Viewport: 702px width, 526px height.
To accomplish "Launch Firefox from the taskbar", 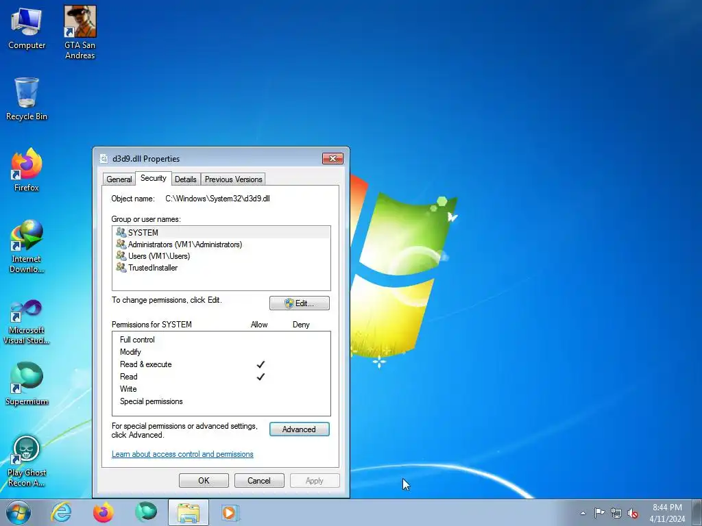I will (x=103, y=512).
